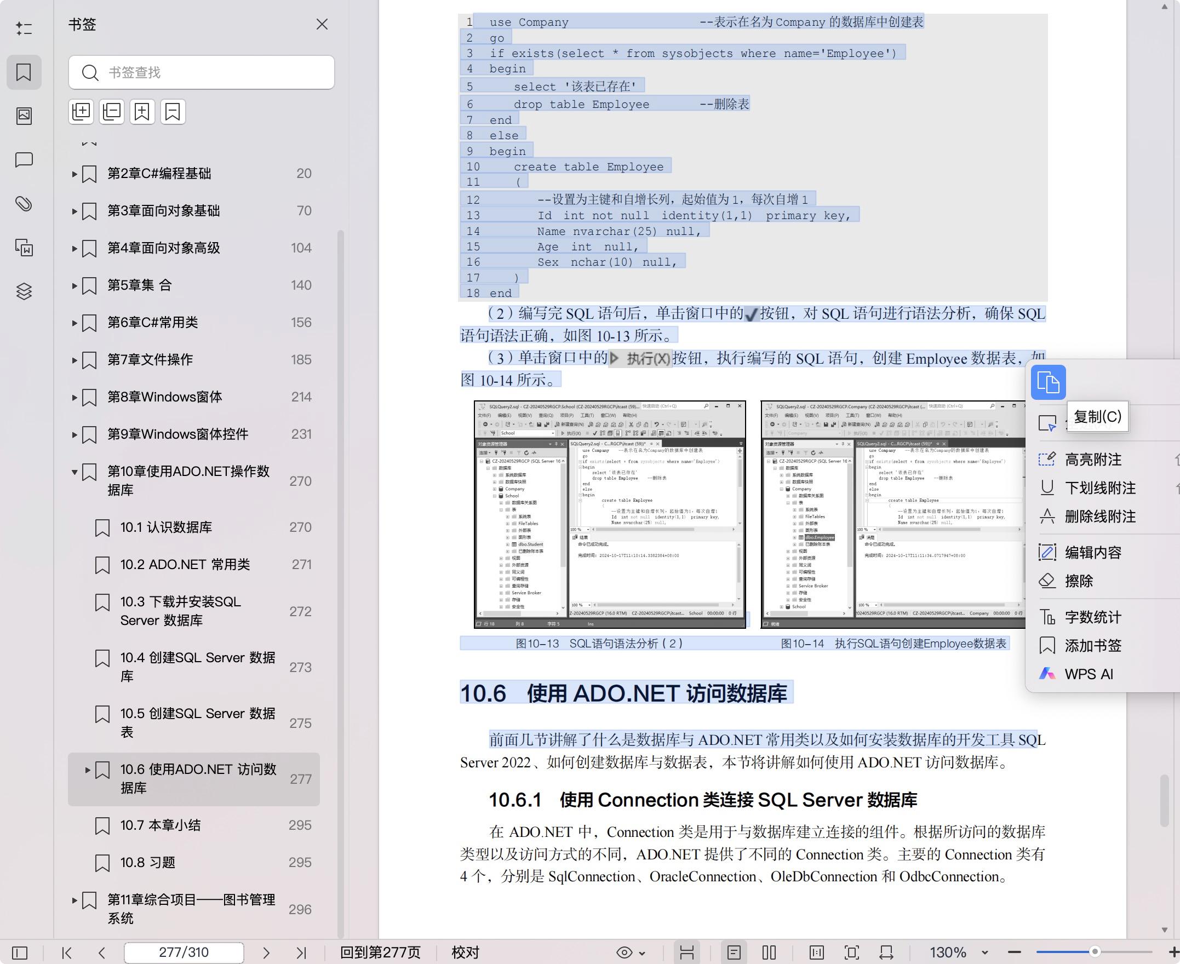The image size is (1180, 964).
Task: Click the copy icon in popup menu
Action: (x=1048, y=382)
